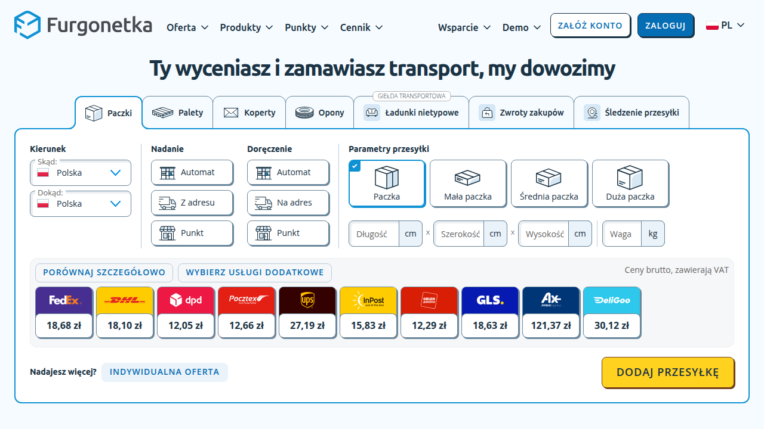The width and height of the screenshot is (764, 429).
Task: Expand the Cennik menu
Action: pyautogui.click(x=362, y=27)
